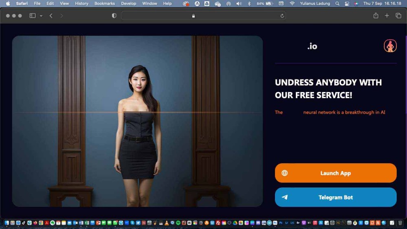
Task: Click the Safari back arrow button
Action: coord(51,16)
